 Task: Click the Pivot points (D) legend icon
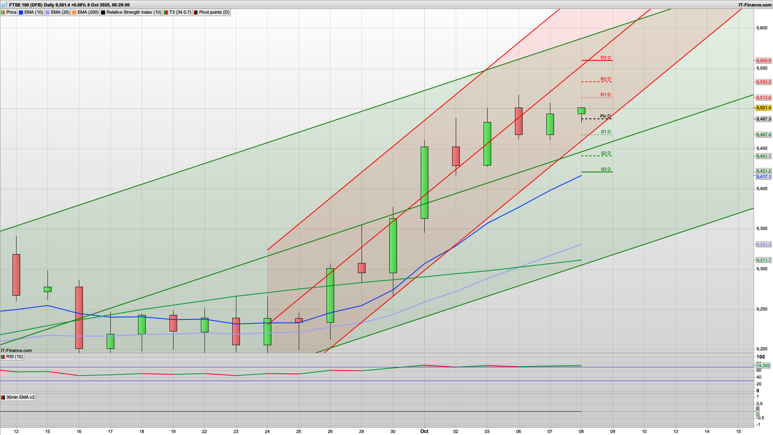196,12
